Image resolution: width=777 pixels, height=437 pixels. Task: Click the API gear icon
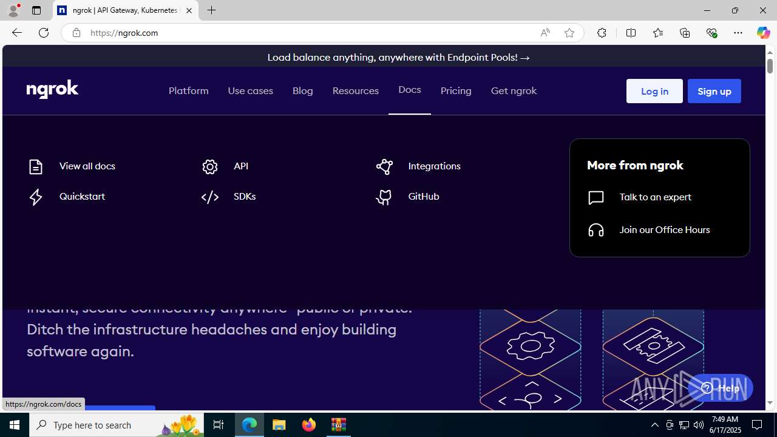click(210, 166)
